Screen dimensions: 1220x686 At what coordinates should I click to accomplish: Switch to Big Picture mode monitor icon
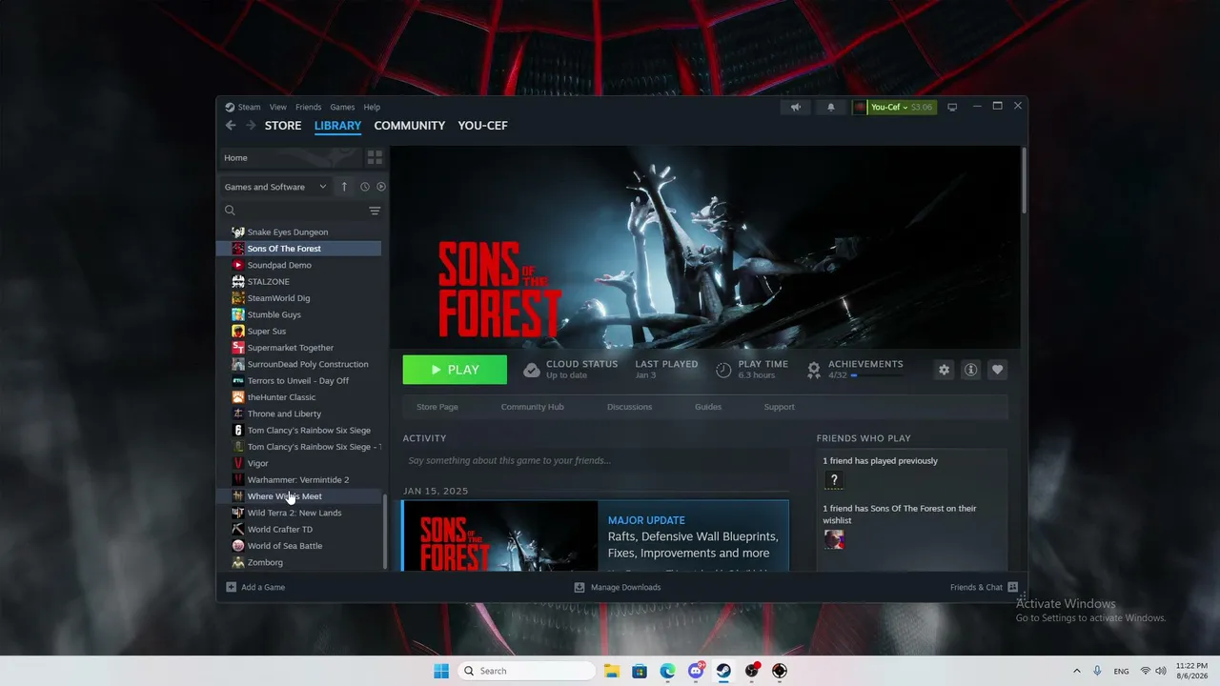click(x=951, y=107)
